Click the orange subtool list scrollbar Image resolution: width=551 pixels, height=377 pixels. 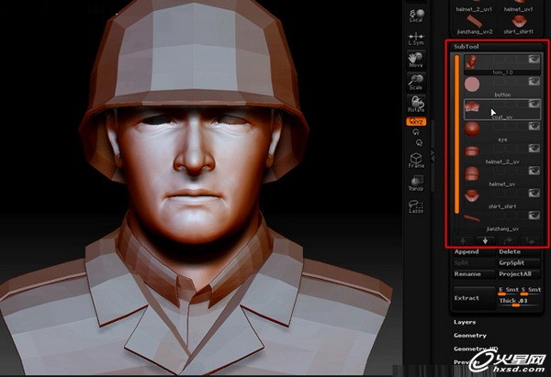click(456, 134)
